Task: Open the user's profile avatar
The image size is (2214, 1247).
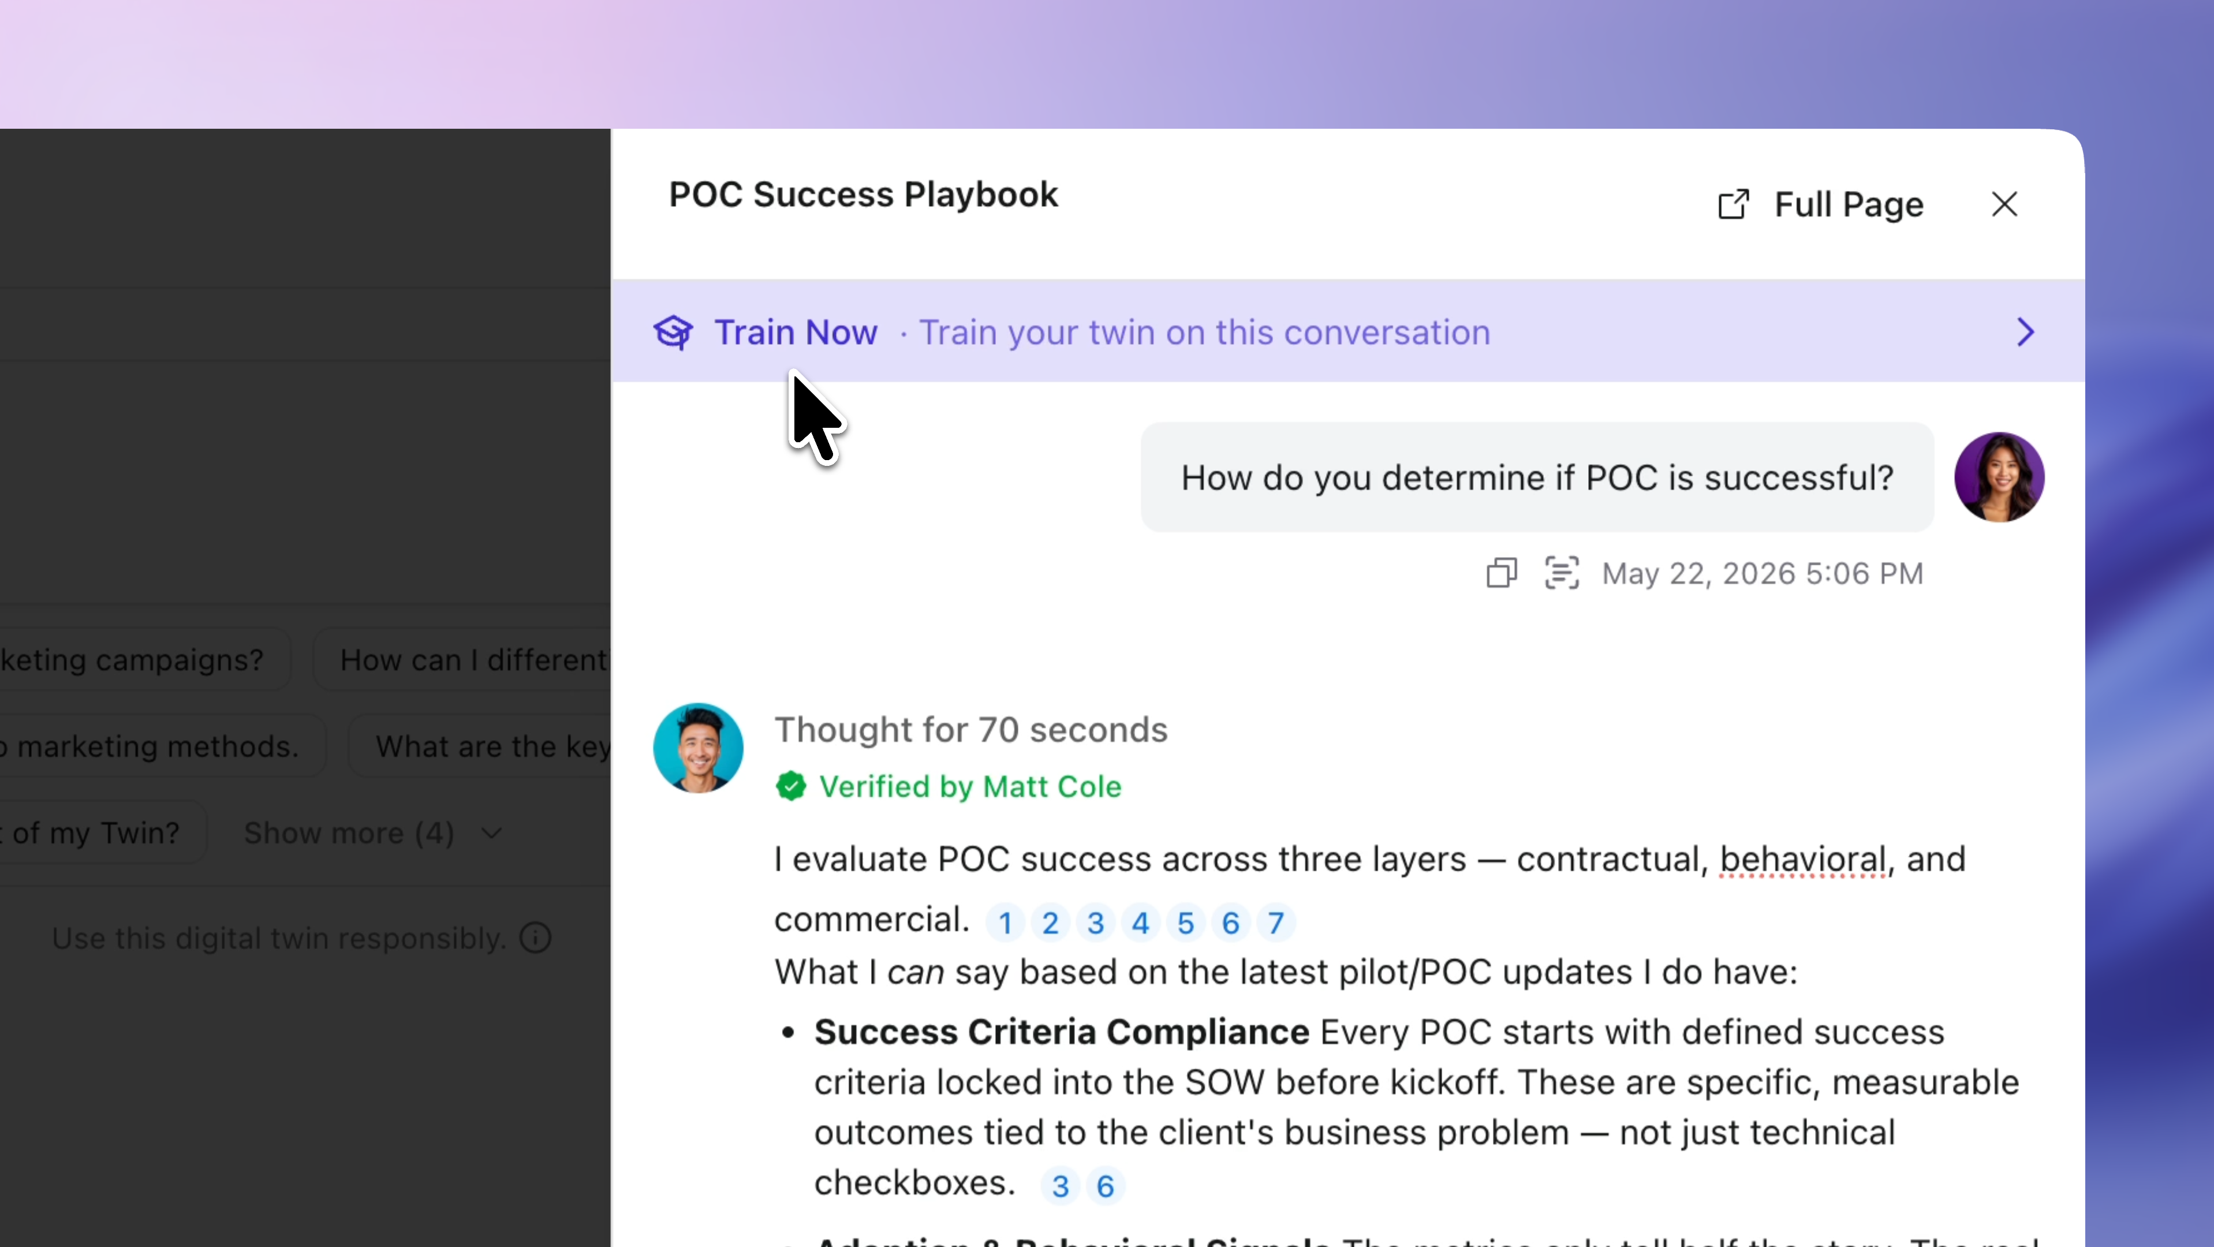Action: point(1999,477)
